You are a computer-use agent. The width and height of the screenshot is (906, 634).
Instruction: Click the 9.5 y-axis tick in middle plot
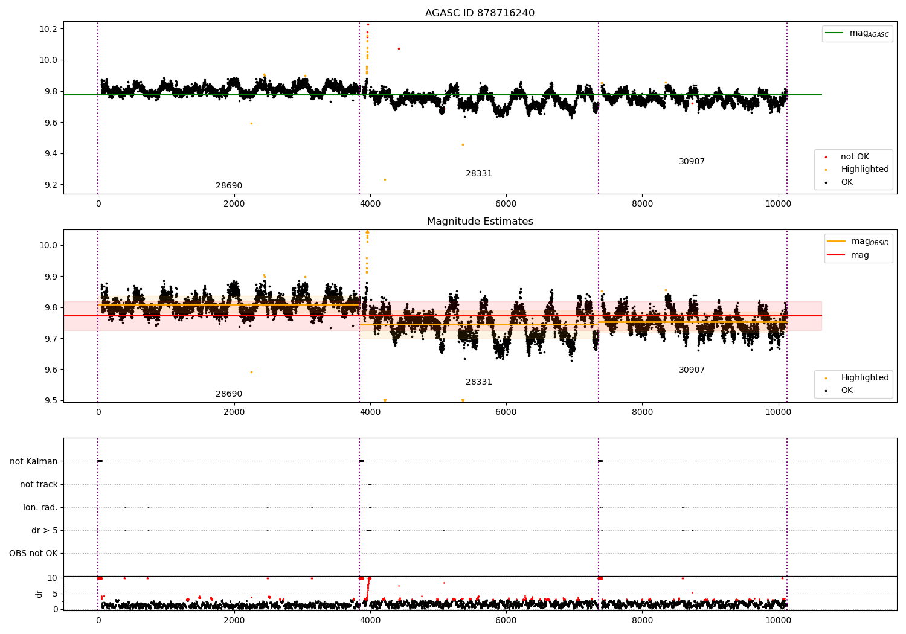coord(51,400)
